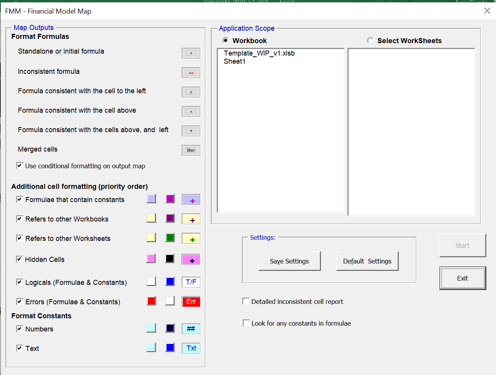Image resolution: width=496 pixels, height=375 pixels.
Task: Click the above-and-left plus format button
Action: [191, 131]
